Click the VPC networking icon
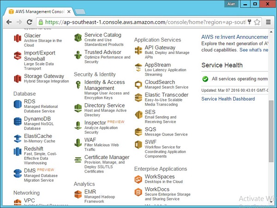Viewport: 277px width, 208px height. 18,202
